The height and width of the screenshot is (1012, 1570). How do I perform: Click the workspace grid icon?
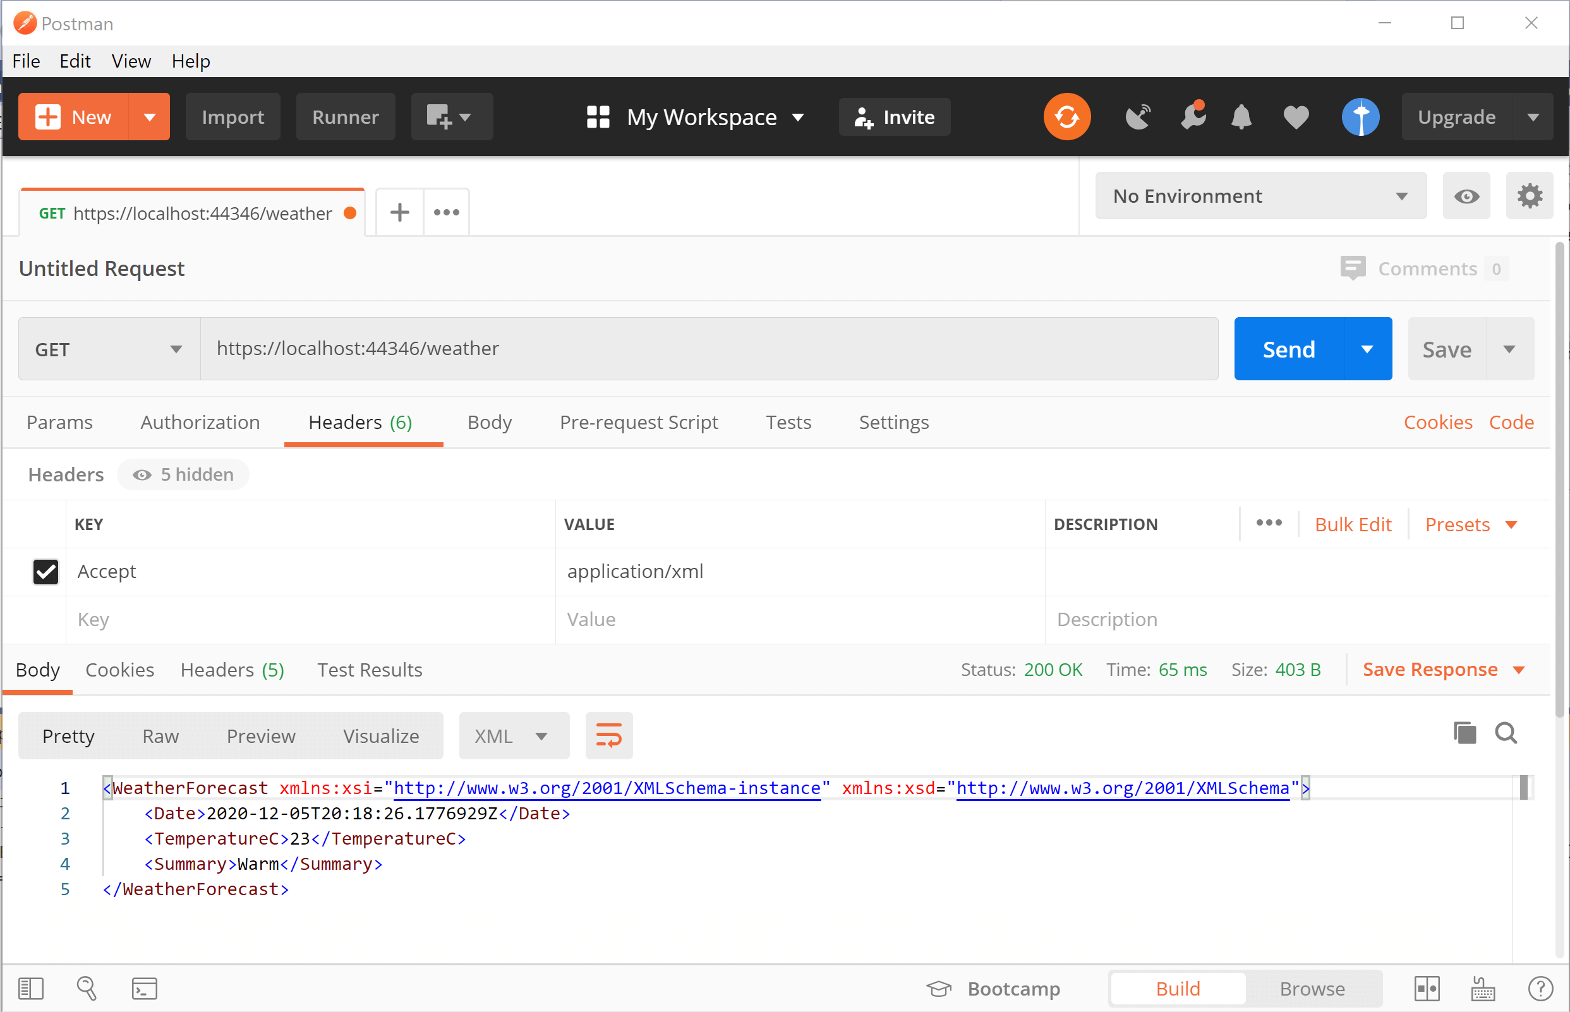pyautogui.click(x=598, y=117)
